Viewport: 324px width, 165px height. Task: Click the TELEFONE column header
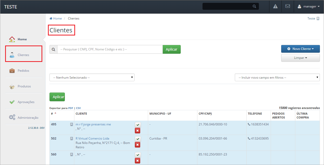[x=255, y=114]
